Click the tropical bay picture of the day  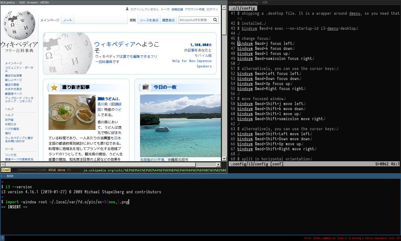pyautogui.click(x=180, y=126)
